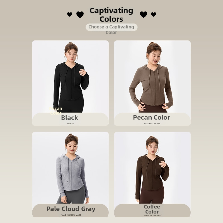Open the black hoodie photo
223x223 pixels.
pyautogui.click(x=71, y=77)
